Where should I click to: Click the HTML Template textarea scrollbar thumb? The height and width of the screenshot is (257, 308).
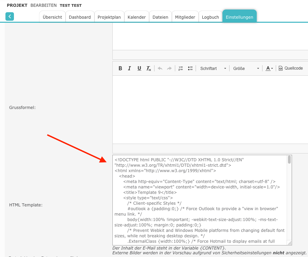pyautogui.click(x=289, y=160)
